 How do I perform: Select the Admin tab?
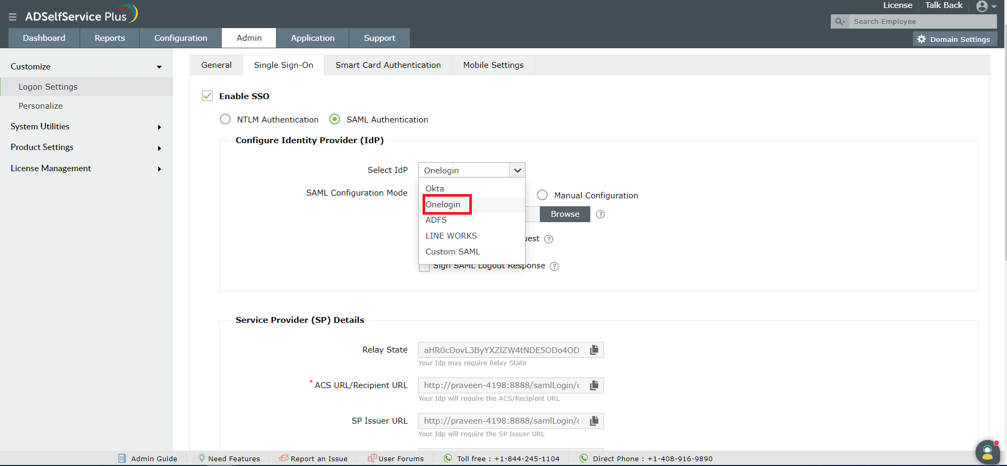[x=249, y=38]
